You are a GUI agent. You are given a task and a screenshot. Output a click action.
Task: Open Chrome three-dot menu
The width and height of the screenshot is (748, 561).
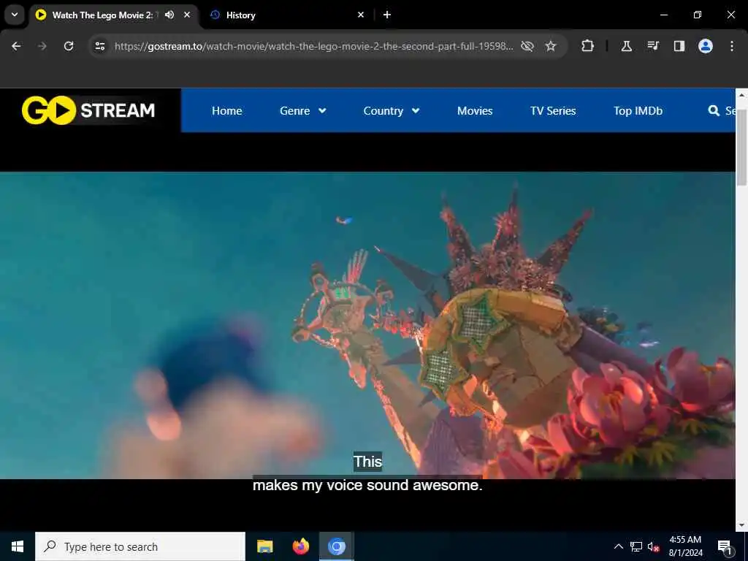(x=732, y=46)
